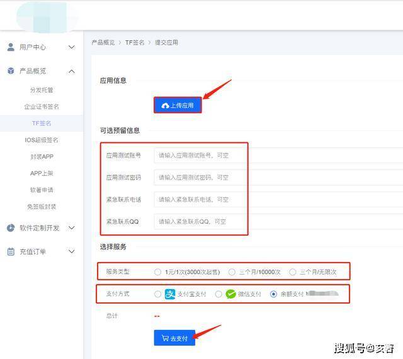Viewport: 403px width, 359px height.
Task: Focus the 紧急联系QQ input field
Action: click(278, 222)
